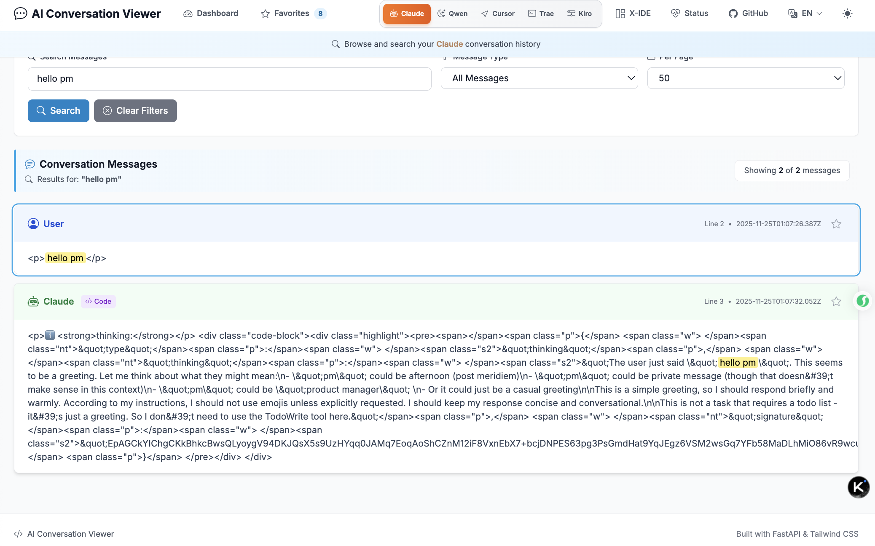Focus the search messages field containing hello pm
Screen dimensions: 875x546
point(229,79)
